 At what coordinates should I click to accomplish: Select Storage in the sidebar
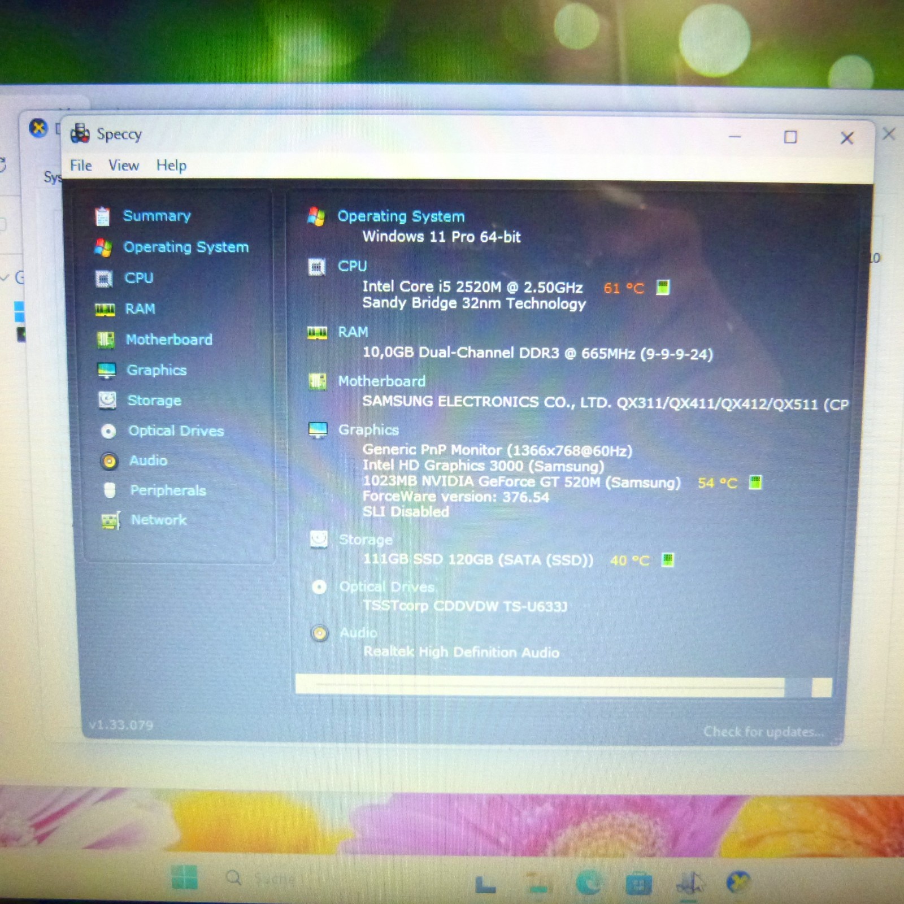[x=154, y=401]
